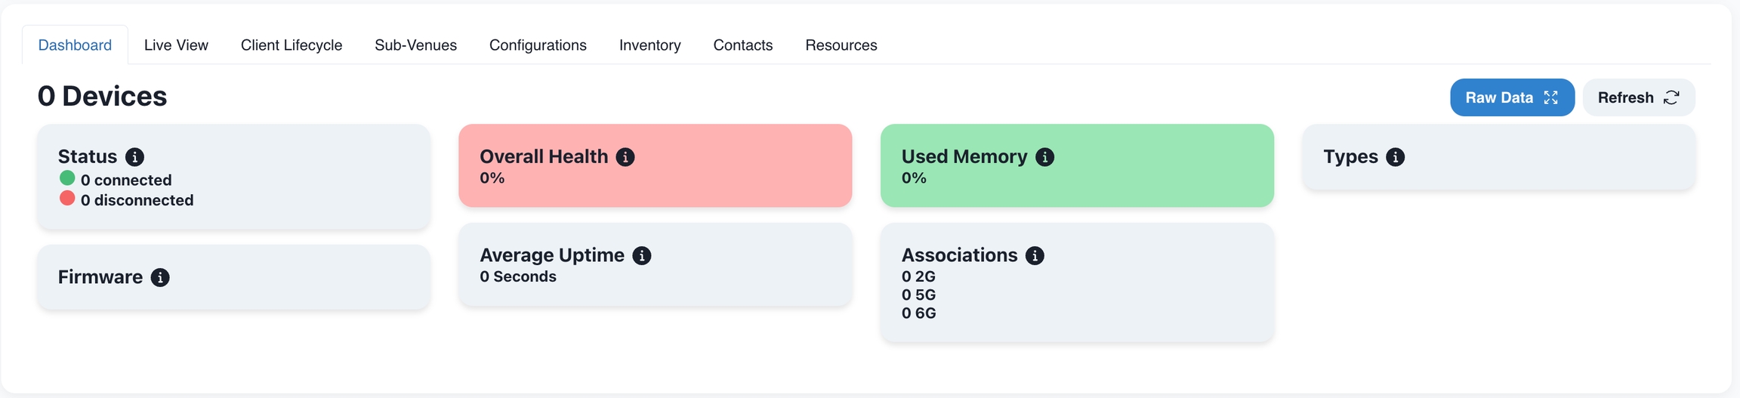Open the Configurations tab
The height and width of the screenshot is (398, 1740).
point(538,45)
